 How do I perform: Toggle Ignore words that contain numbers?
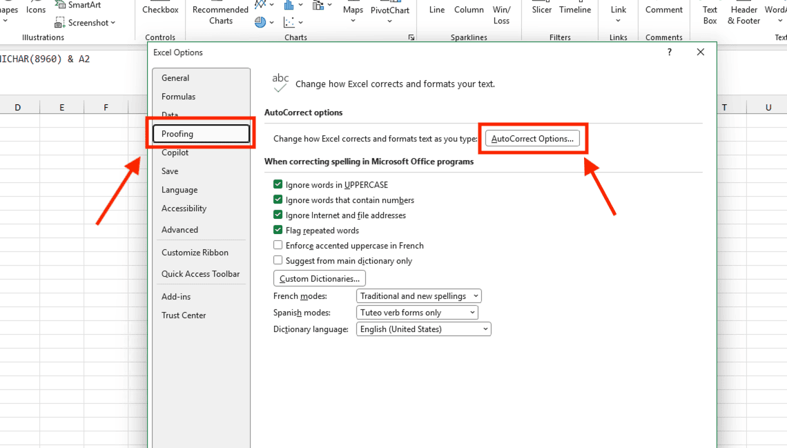pos(278,199)
